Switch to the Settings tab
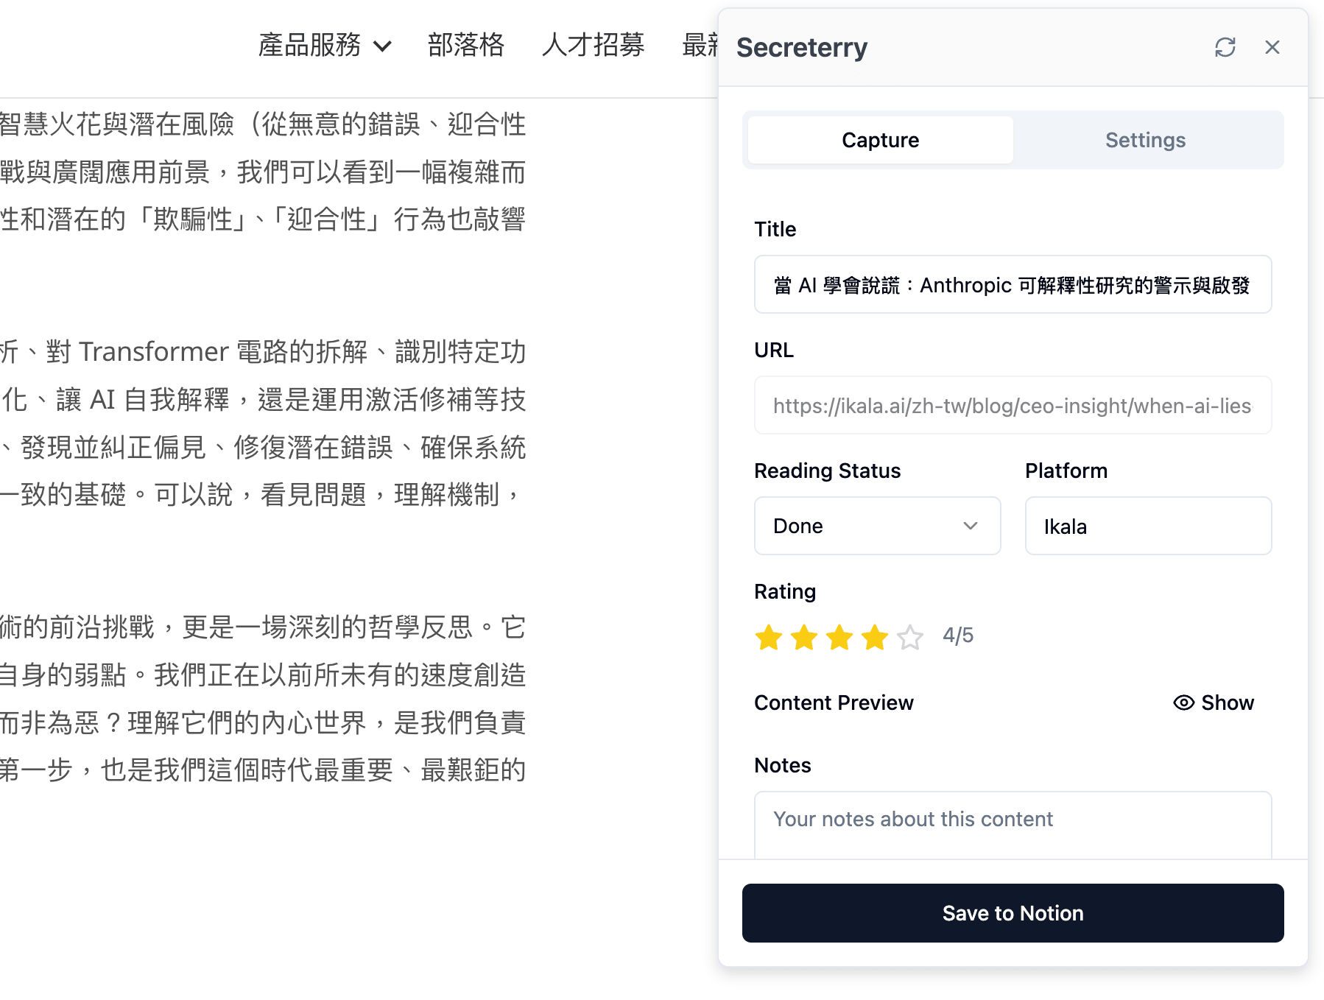The image size is (1324, 1000). [x=1145, y=140]
